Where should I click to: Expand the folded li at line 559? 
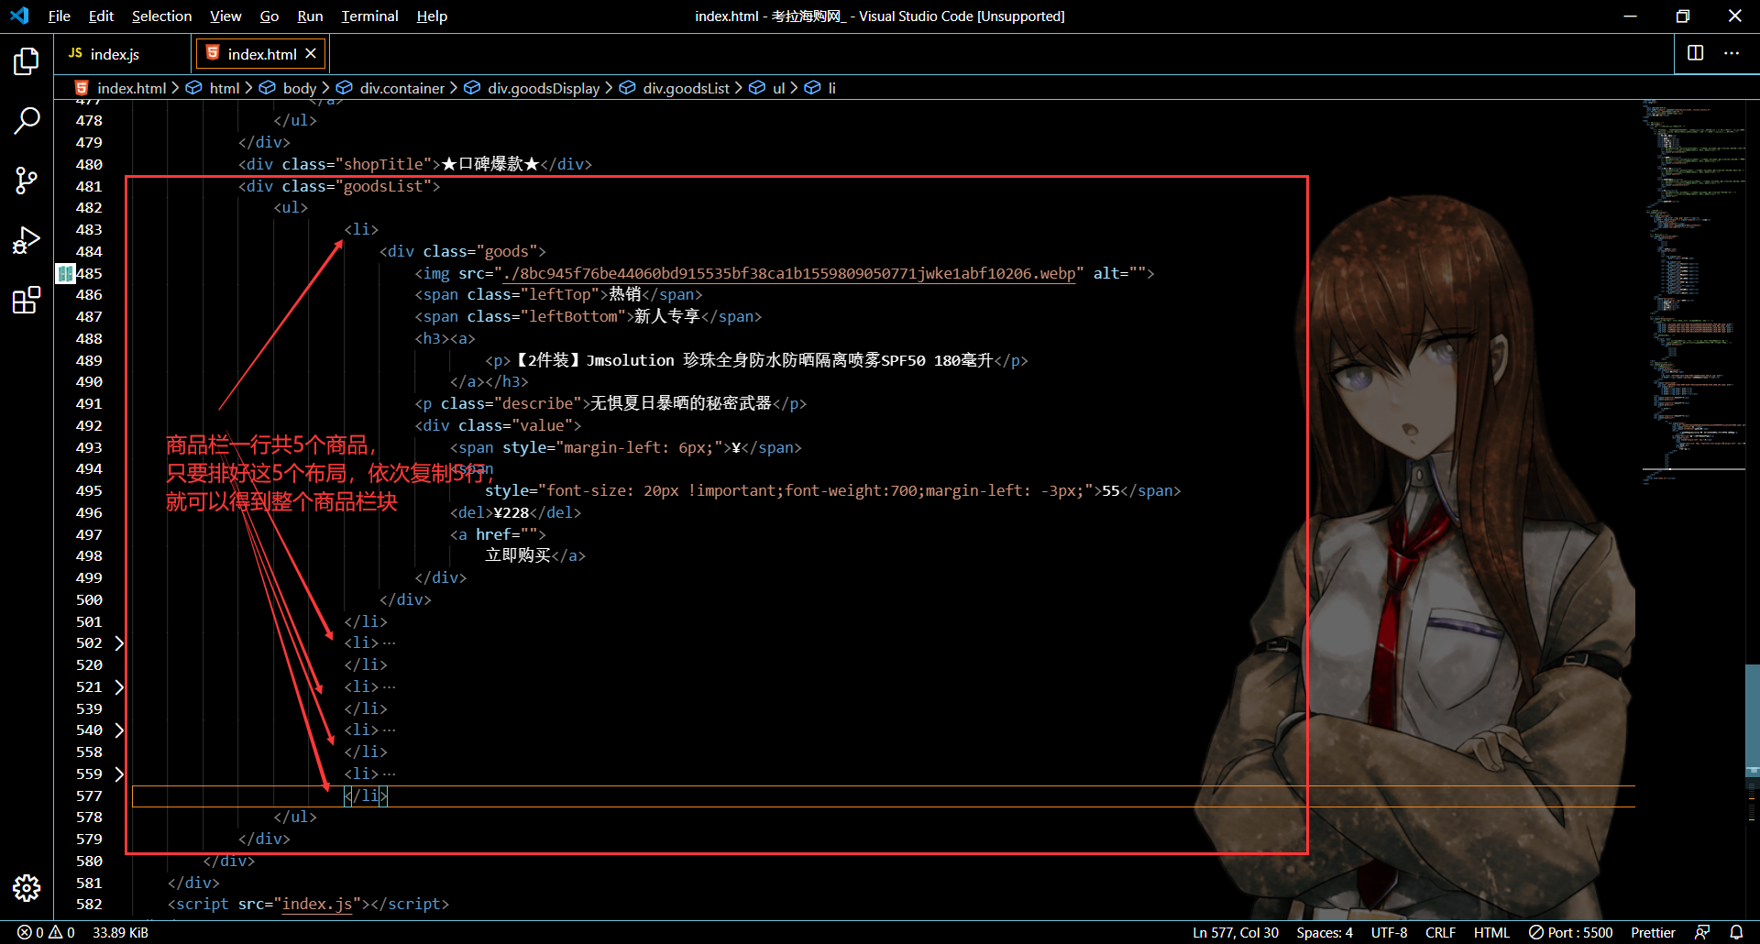tap(119, 774)
